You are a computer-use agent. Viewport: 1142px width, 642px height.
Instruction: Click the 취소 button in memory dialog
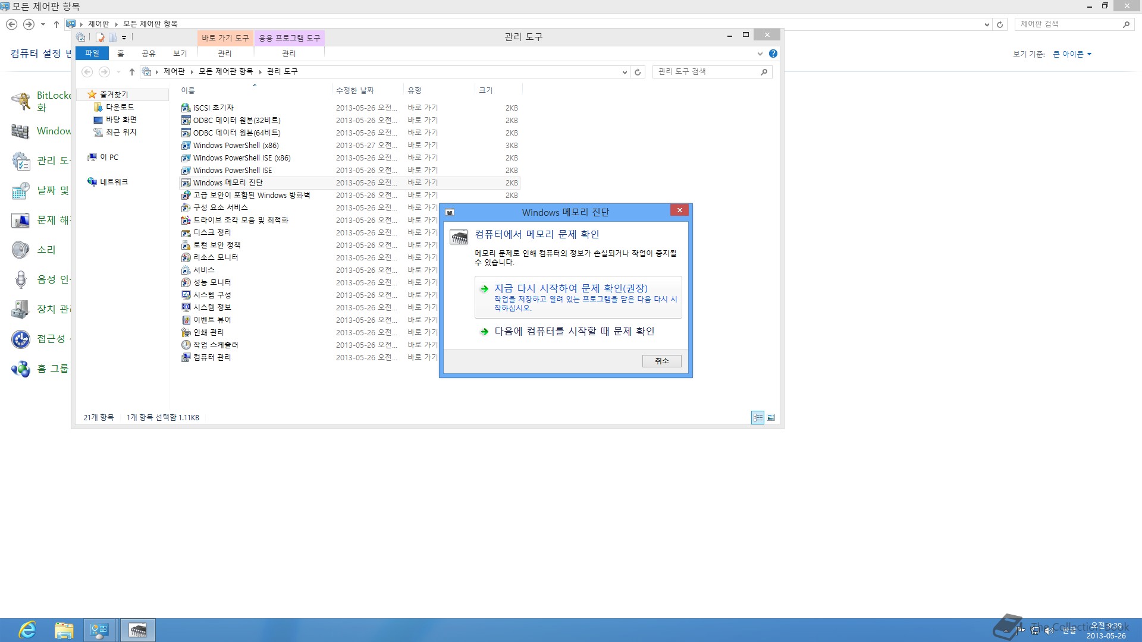(x=662, y=361)
